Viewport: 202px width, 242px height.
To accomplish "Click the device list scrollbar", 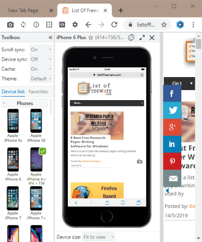I will pos(51,106).
